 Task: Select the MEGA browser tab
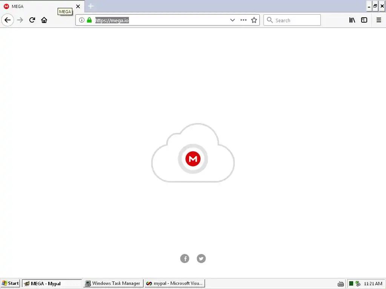(x=42, y=6)
